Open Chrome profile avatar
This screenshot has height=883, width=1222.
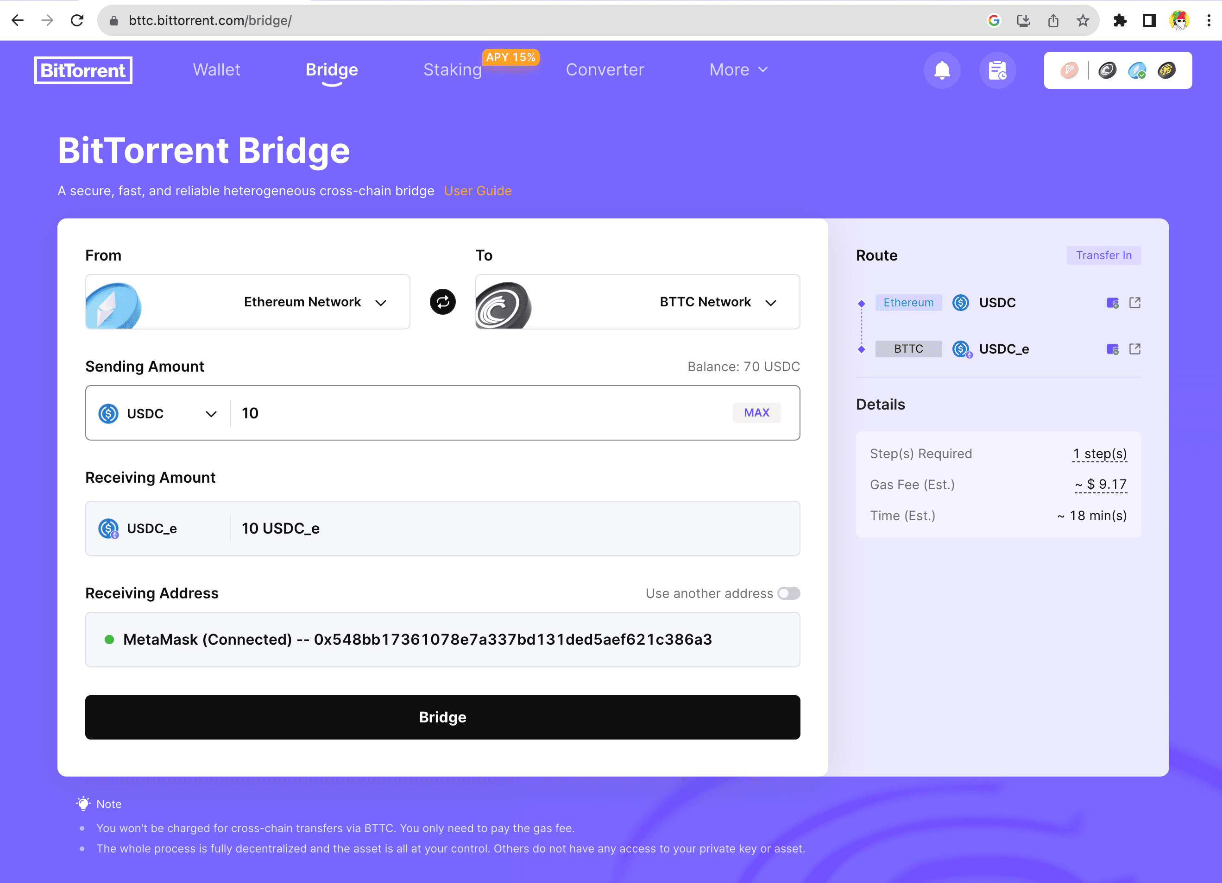point(1179,20)
